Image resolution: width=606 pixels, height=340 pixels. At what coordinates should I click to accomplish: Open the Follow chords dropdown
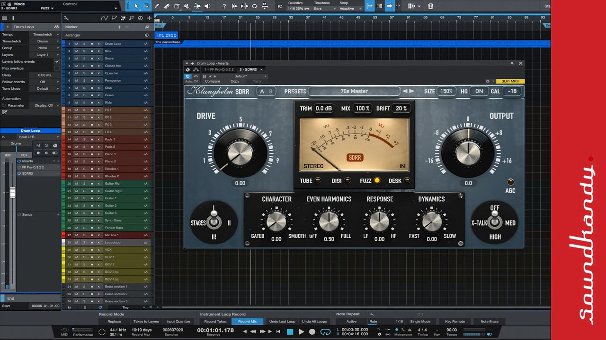(46, 82)
